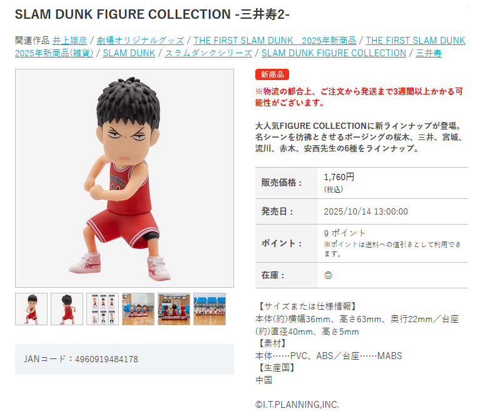This screenshot has height=416, width=500.
Task: Click the 三井寿 character link
Action: pyautogui.click(x=429, y=53)
